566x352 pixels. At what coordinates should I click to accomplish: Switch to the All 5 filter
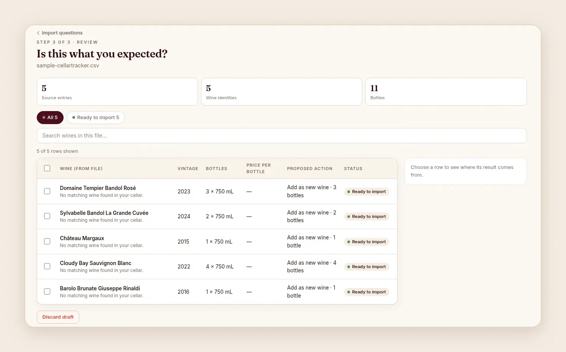pyautogui.click(x=50, y=118)
